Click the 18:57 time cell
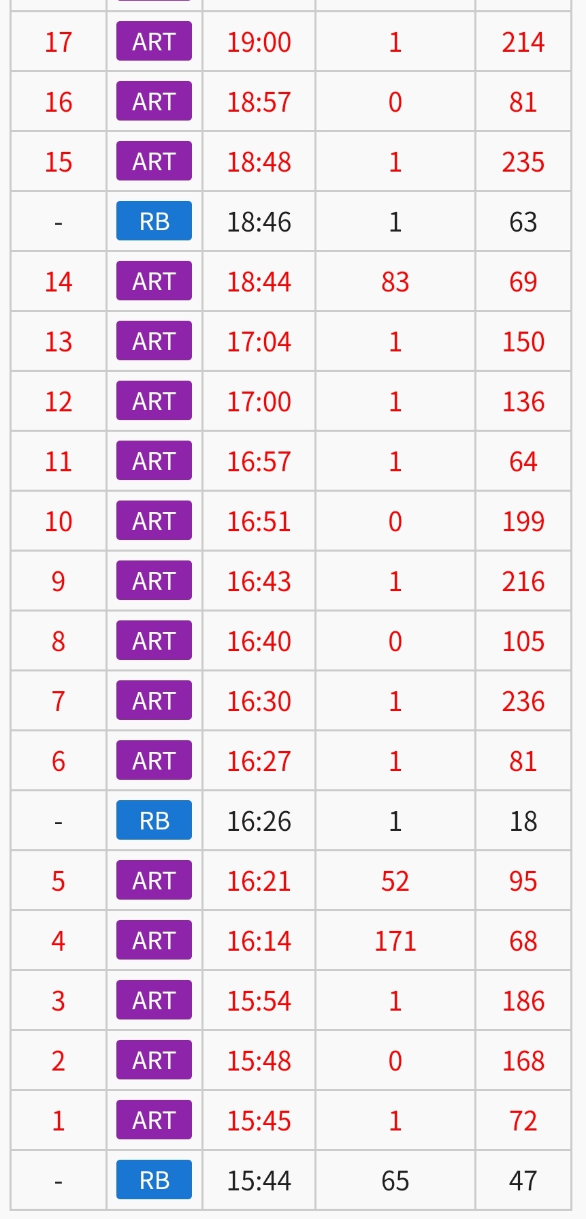The height and width of the screenshot is (1219, 586). [259, 101]
